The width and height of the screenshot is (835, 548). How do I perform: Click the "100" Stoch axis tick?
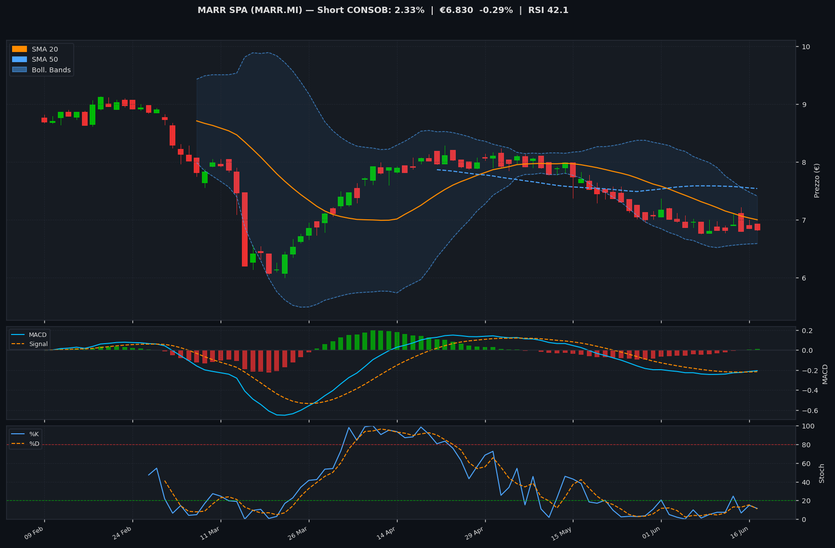[x=808, y=426]
